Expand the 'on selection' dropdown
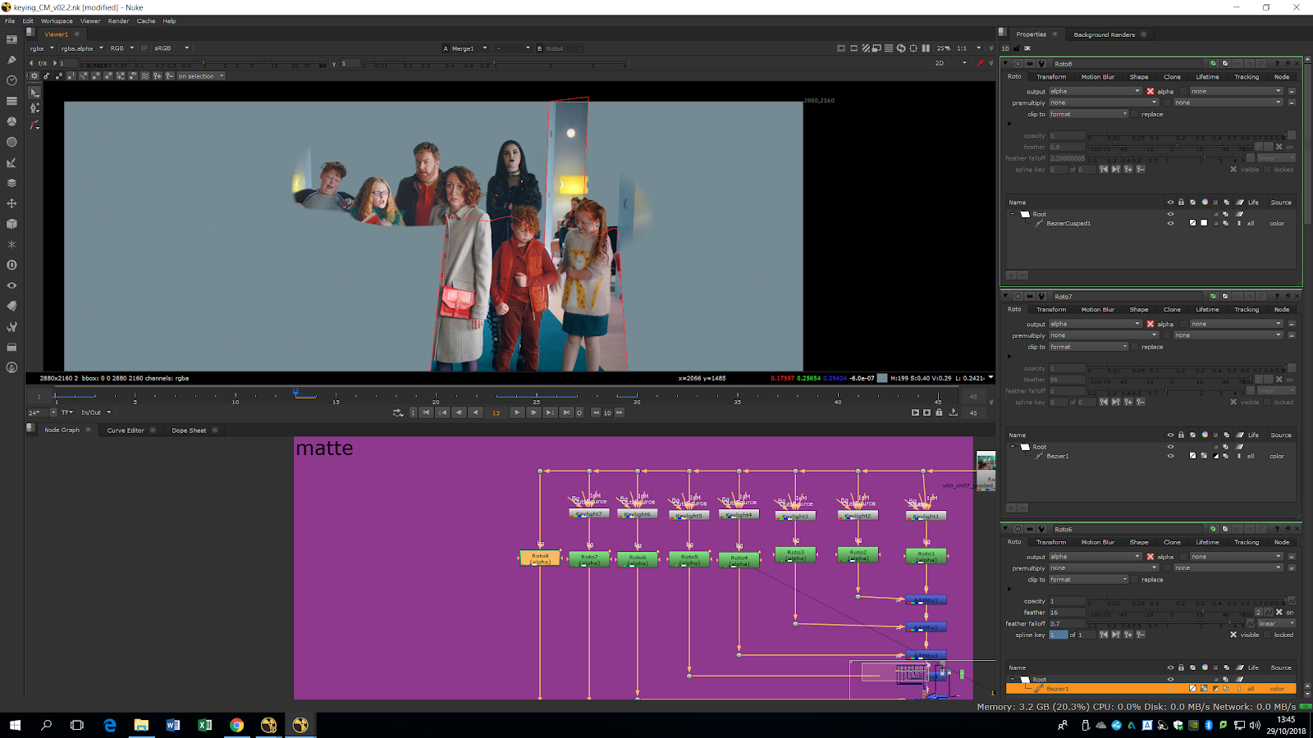 coord(201,76)
